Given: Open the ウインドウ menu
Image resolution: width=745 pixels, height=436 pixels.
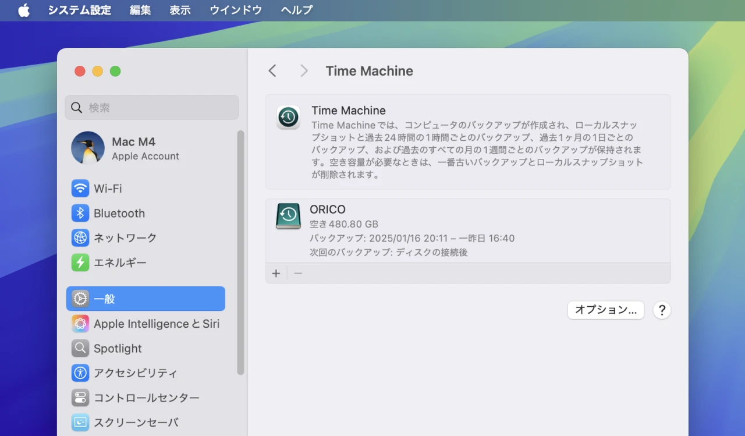Looking at the screenshot, I should pyautogui.click(x=236, y=10).
